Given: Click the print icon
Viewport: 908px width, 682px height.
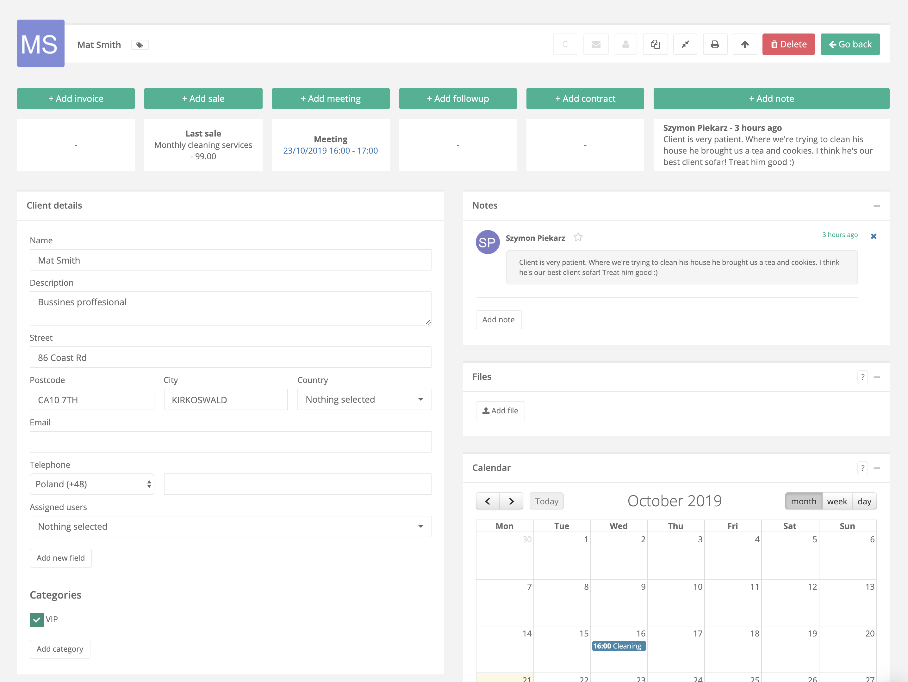Looking at the screenshot, I should (714, 45).
